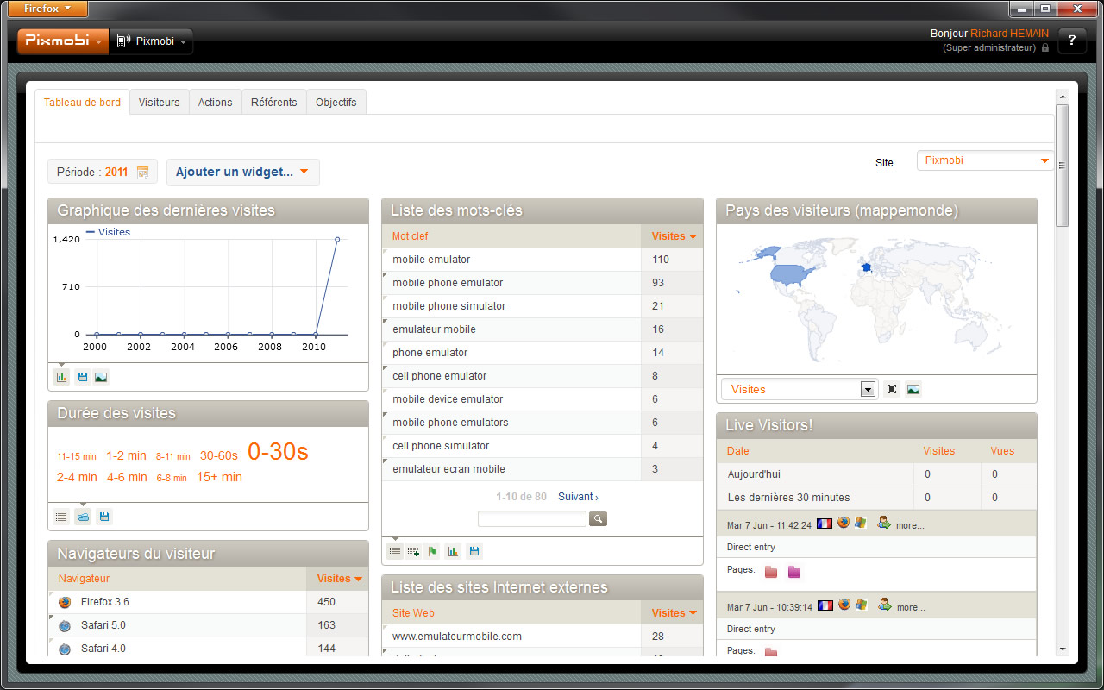This screenshot has width=1104, height=690.
Task: Open the Visiteurs tab
Action: (160, 102)
